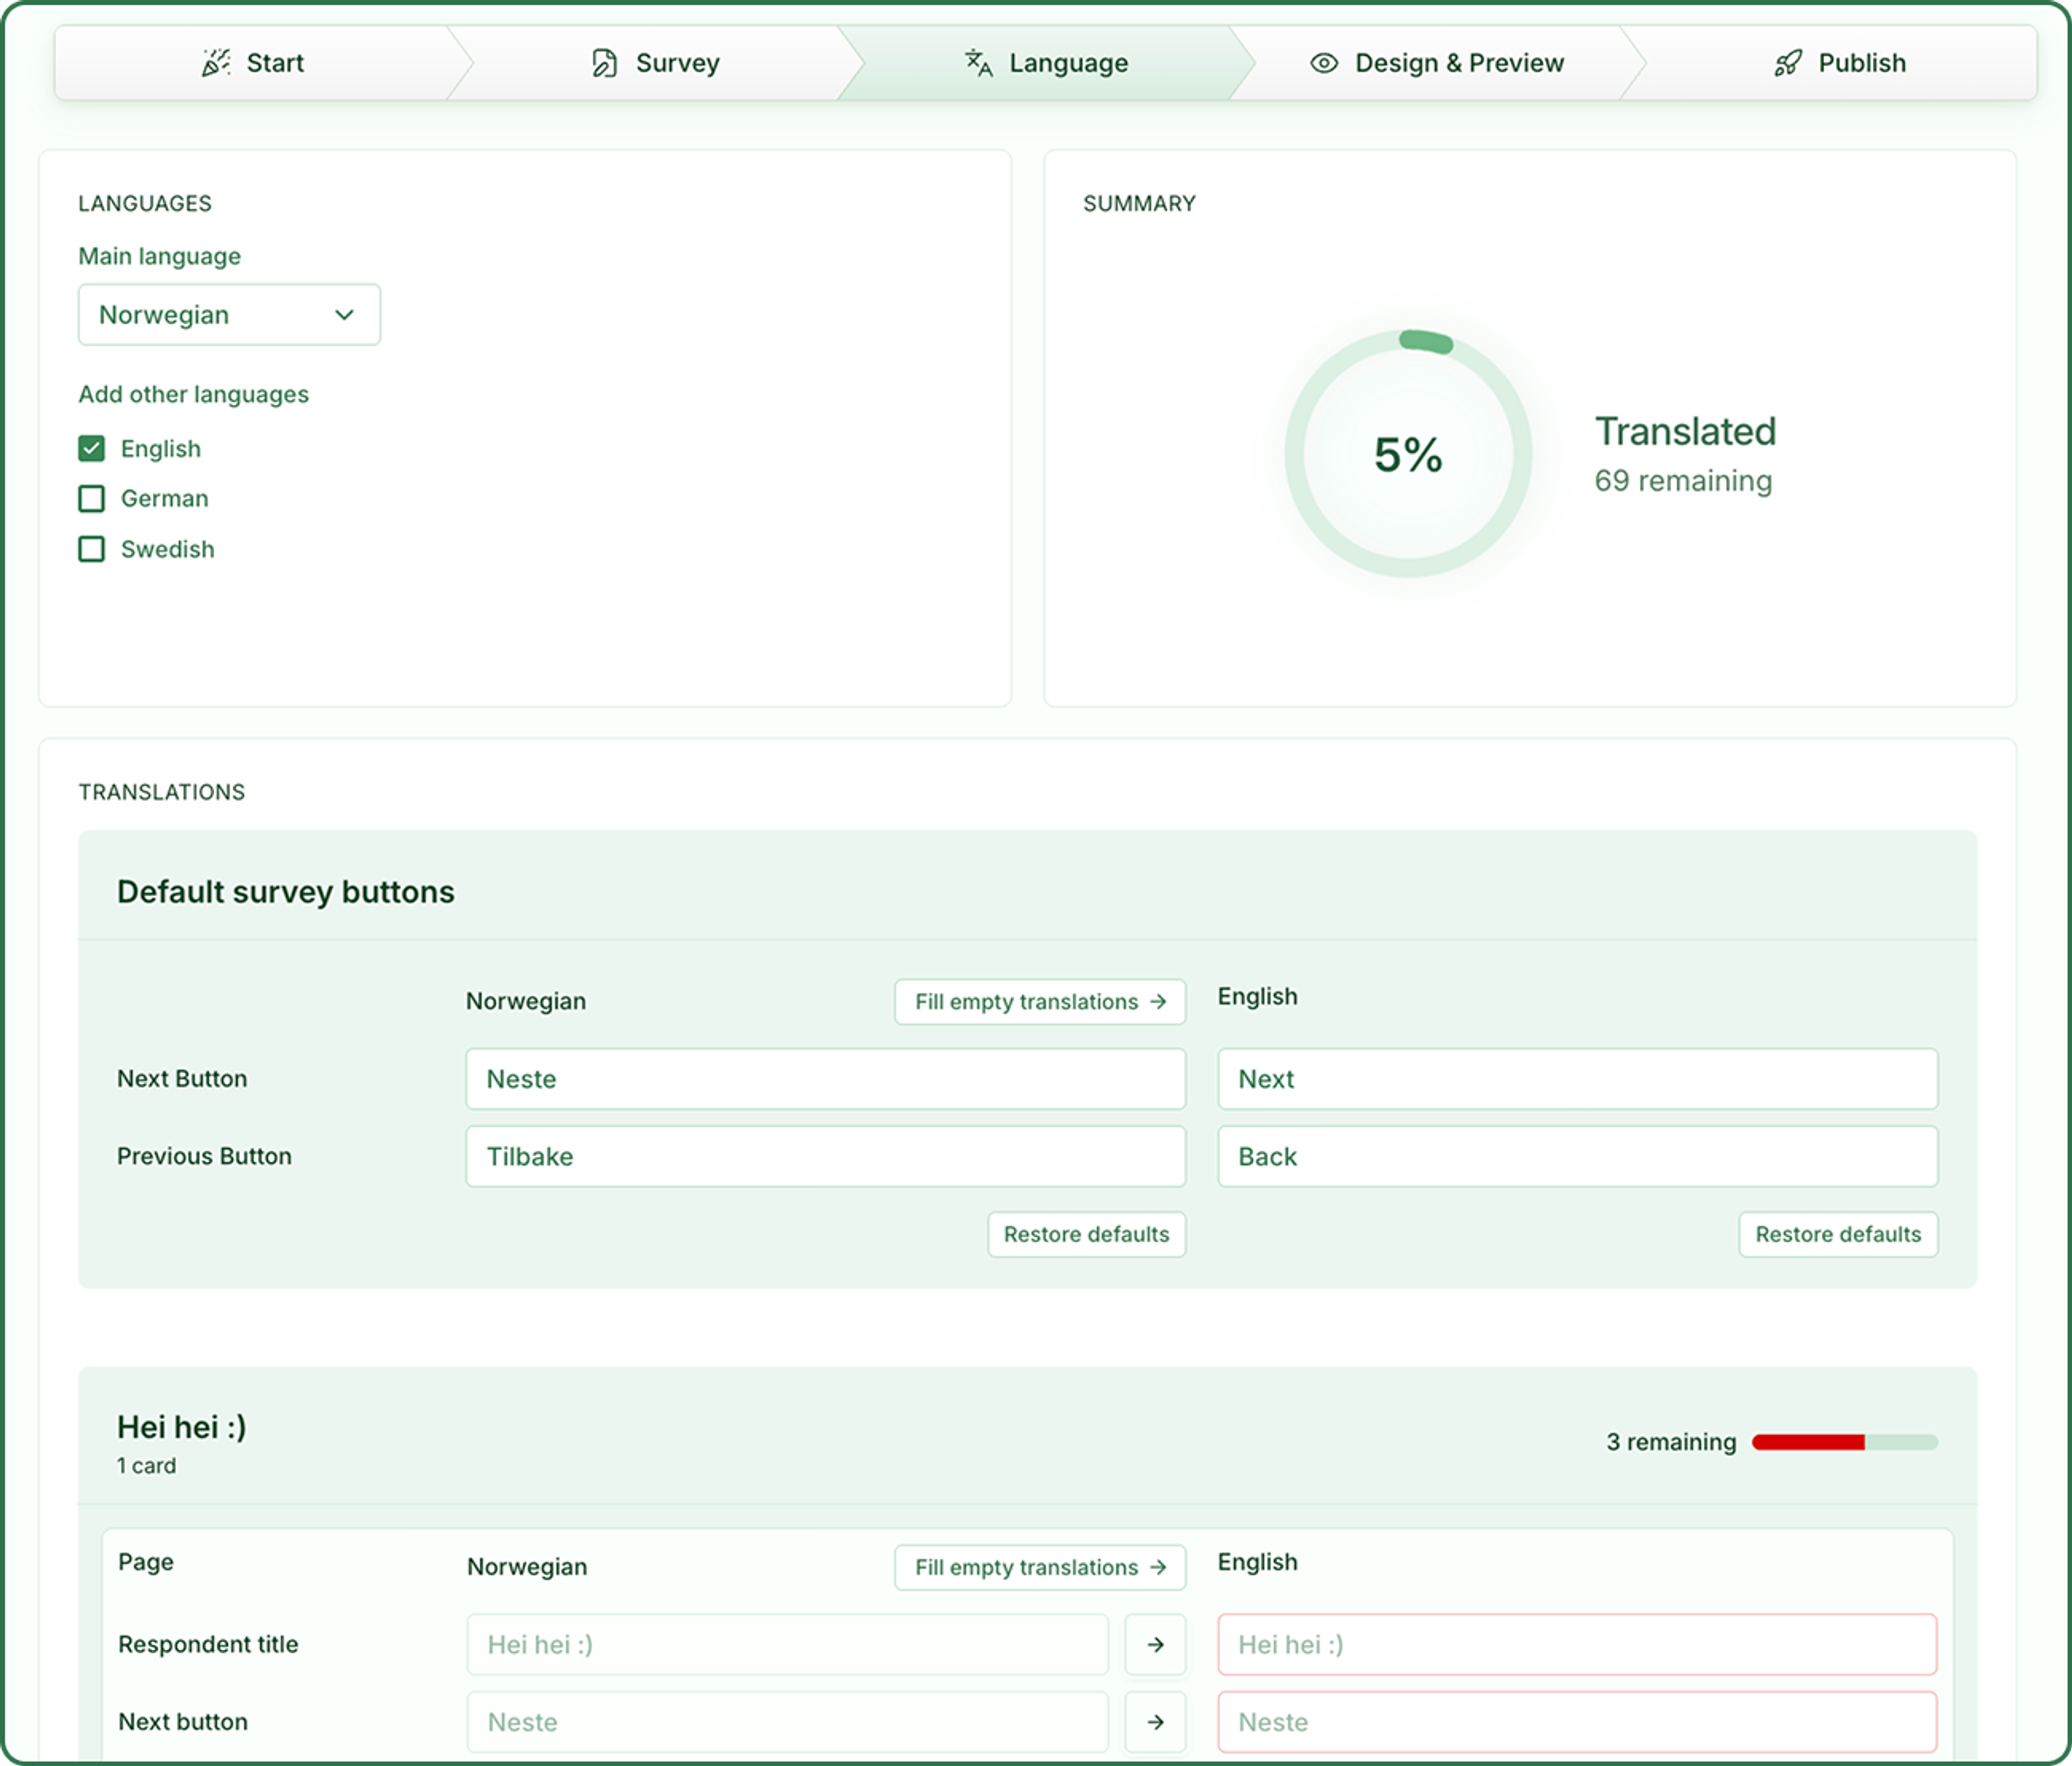Fill empty translations for Default survey buttons
Image resolution: width=2072 pixels, height=1766 pixels.
pos(1040,1001)
